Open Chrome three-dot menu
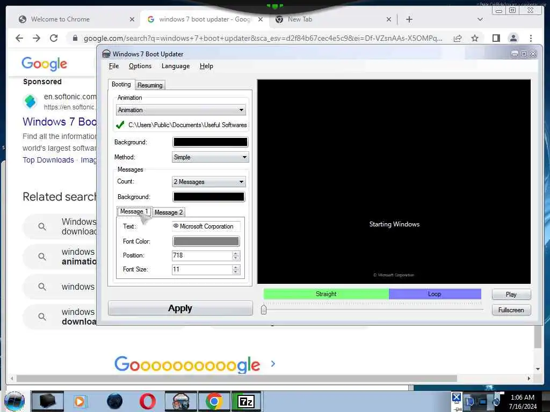 point(531,38)
